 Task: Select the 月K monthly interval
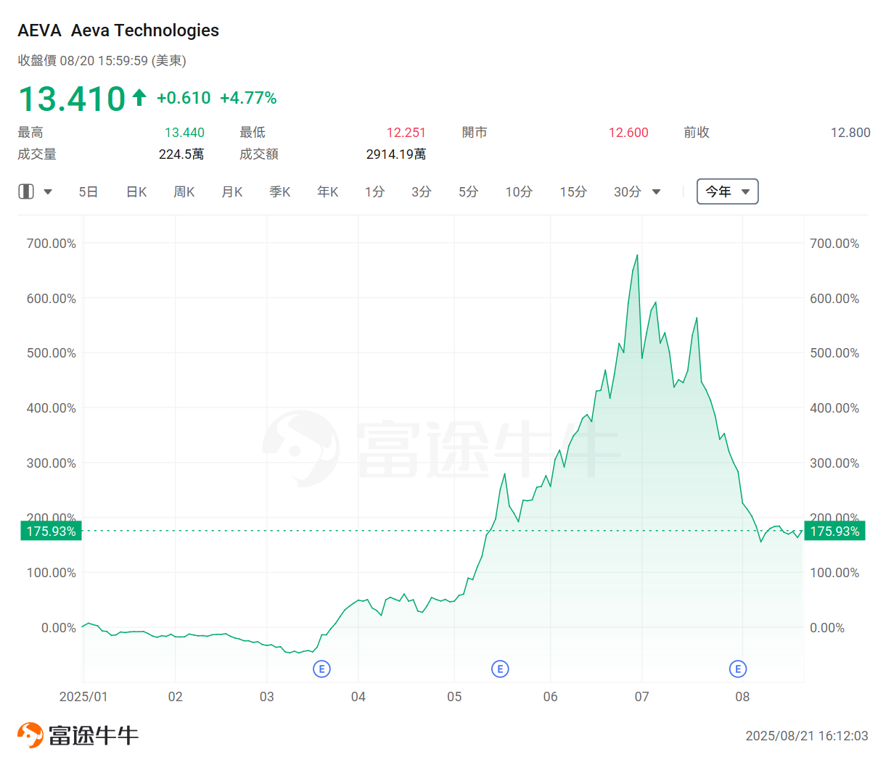[x=231, y=191]
